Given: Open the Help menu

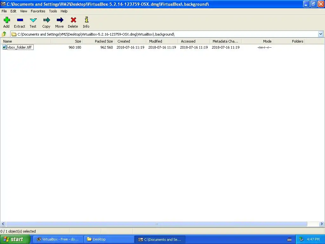Looking at the screenshot, I should [64, 11].
